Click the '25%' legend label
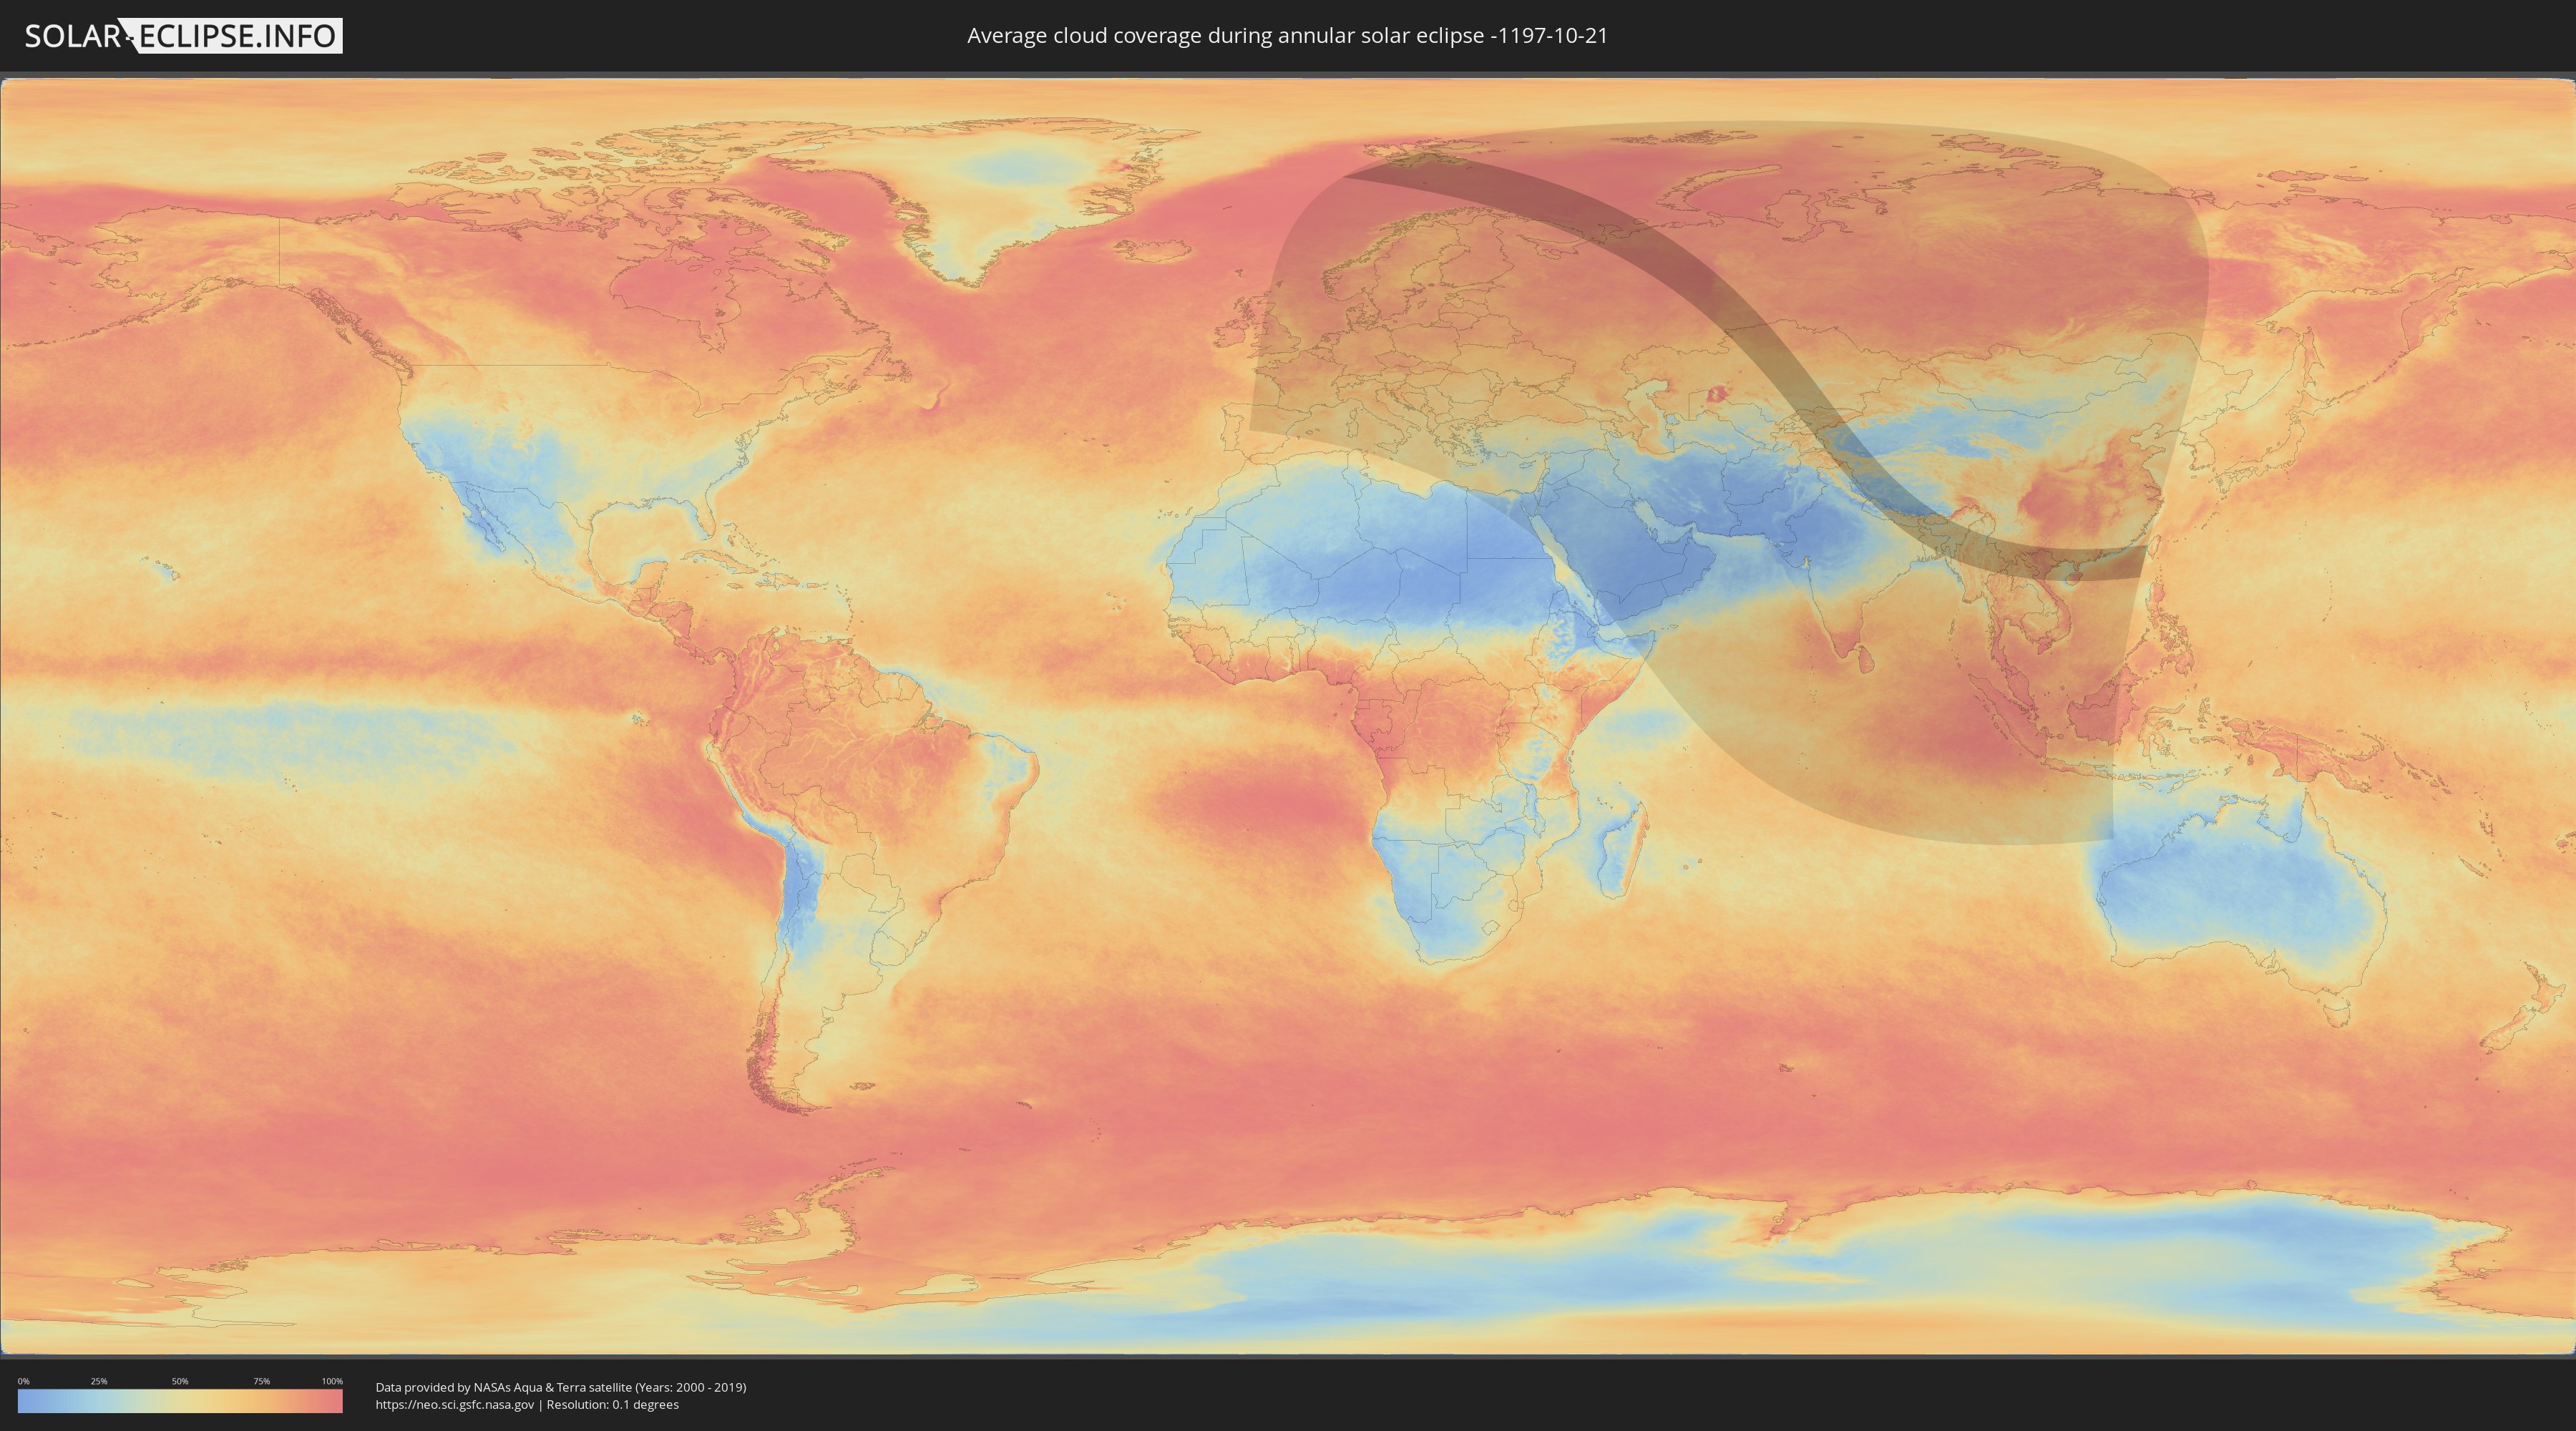The height and width of the screenshot is (1431, 2576). pos(99,1381)
